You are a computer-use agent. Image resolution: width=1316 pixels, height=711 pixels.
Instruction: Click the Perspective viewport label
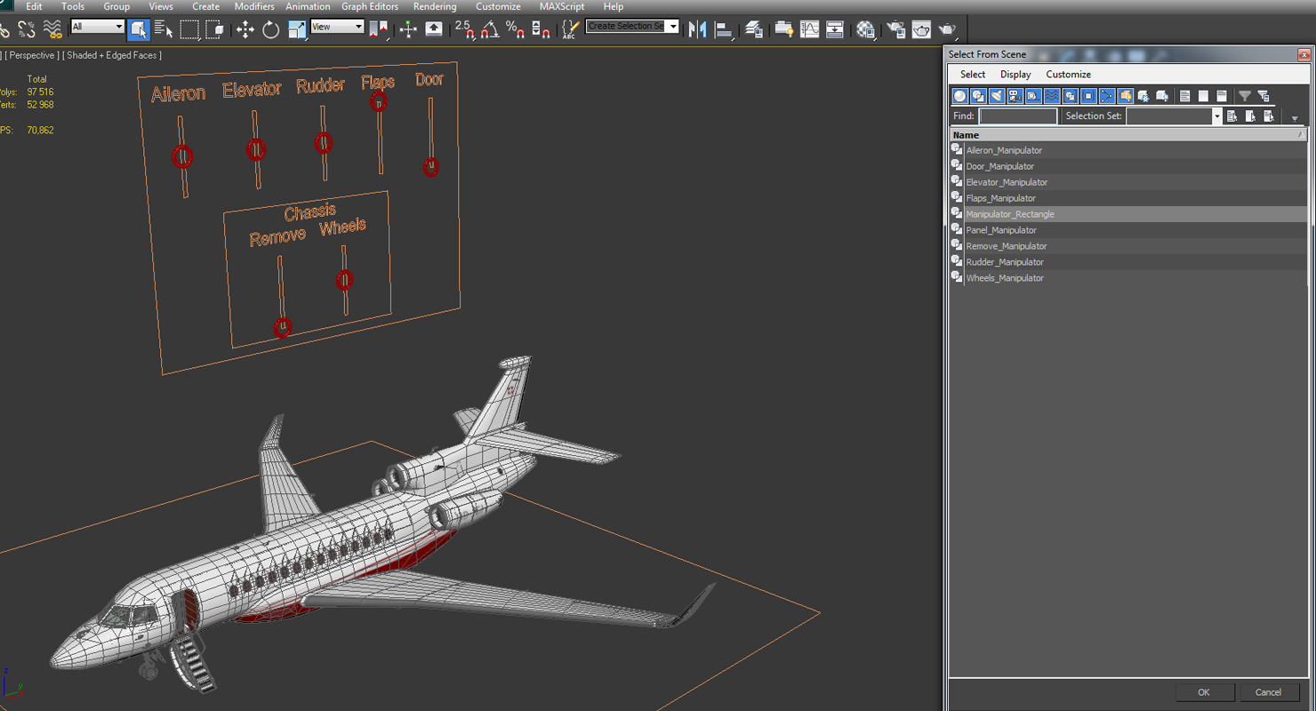coord(33,55)
